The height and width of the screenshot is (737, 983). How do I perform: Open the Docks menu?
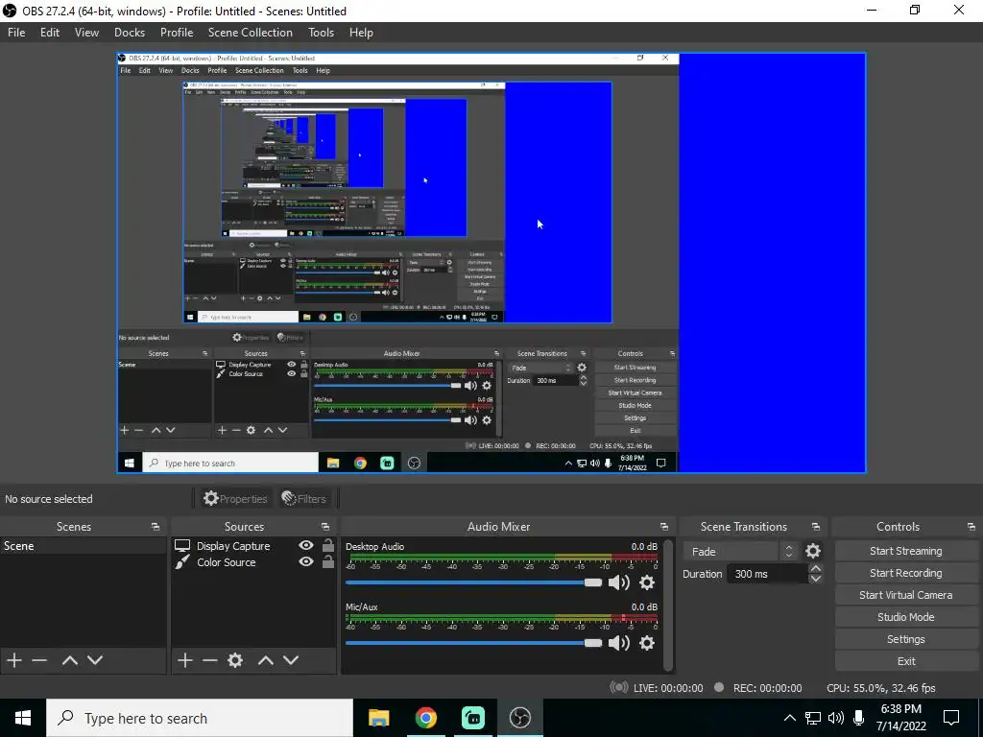coord(130,33)
